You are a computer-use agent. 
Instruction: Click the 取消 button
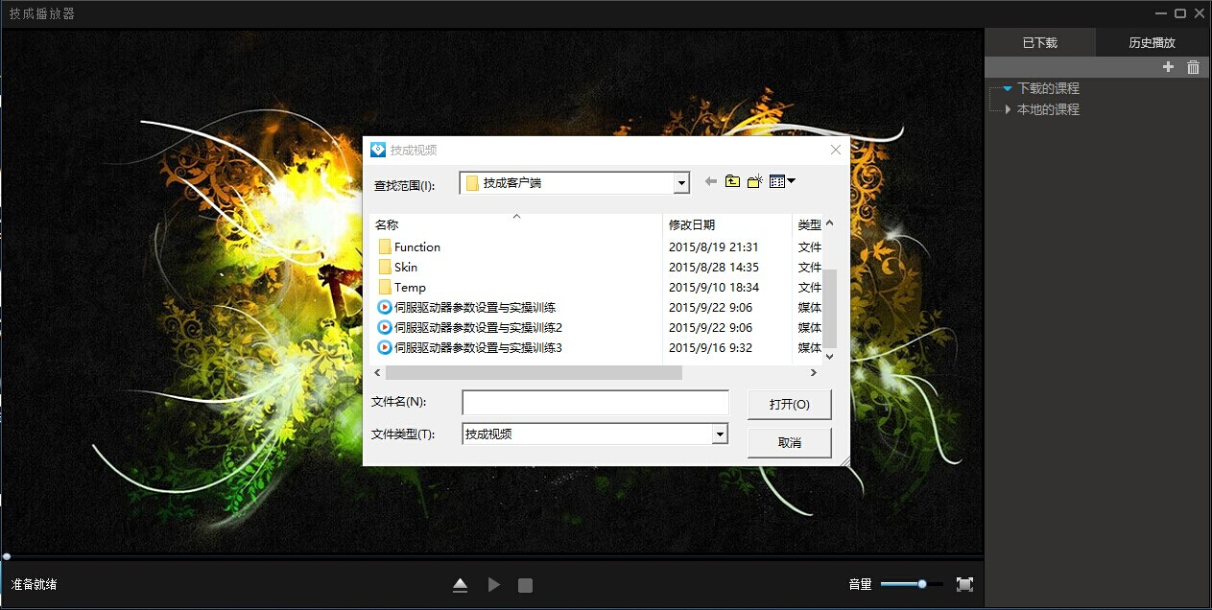pos(789,443)
